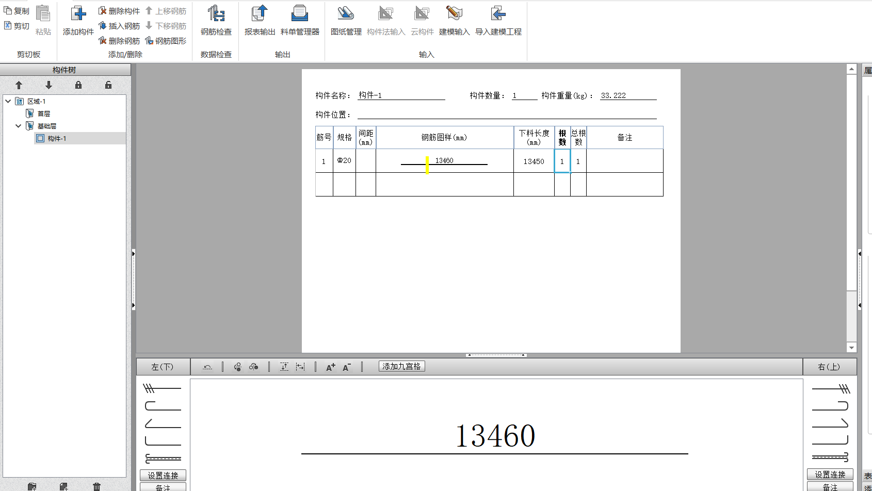Click the 根数 cell with value 1
The width and height of the screenshot is (872, 491).
point(562,161)
